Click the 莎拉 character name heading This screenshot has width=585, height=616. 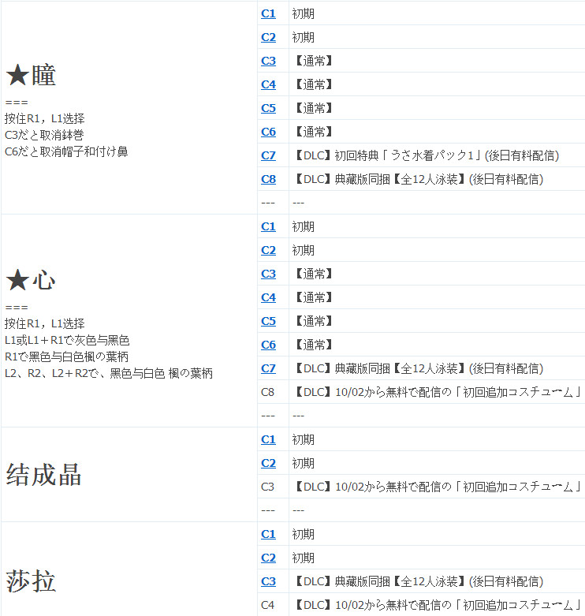[31, 582]
